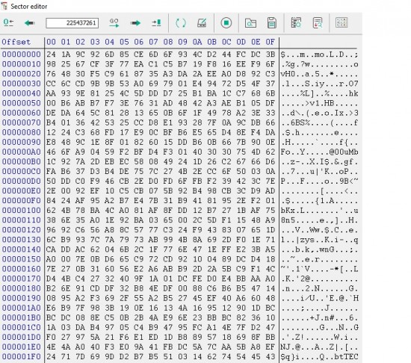This screenshot has width=411, height=363.
Task: Click first byte FA in row 000000C0
Action: pos(51,171)
